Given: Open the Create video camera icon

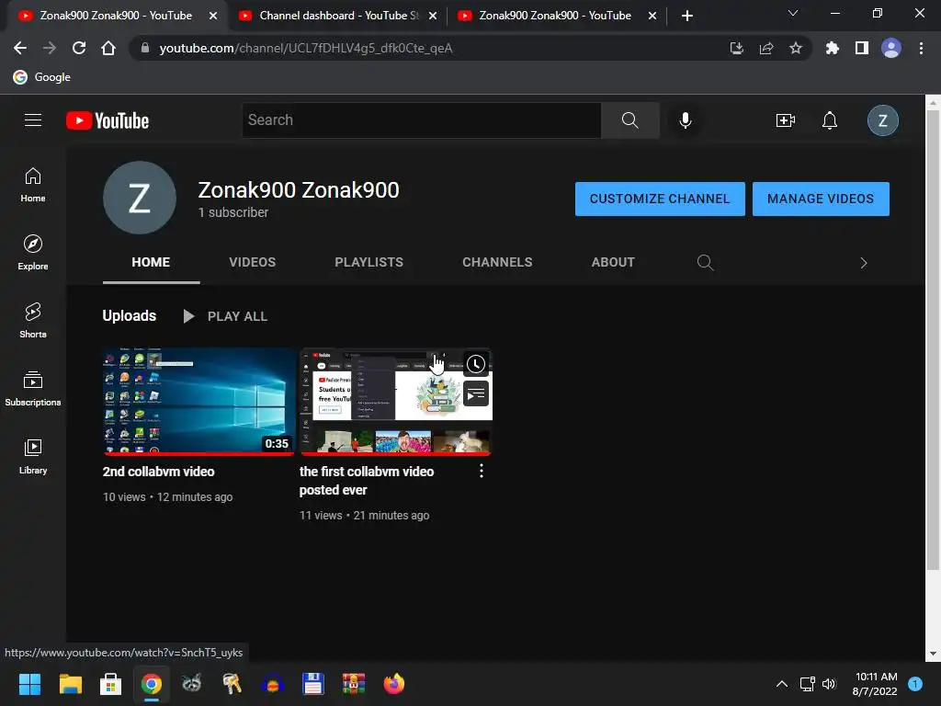Looking at the screenshot, I should (x=785, y=120).
